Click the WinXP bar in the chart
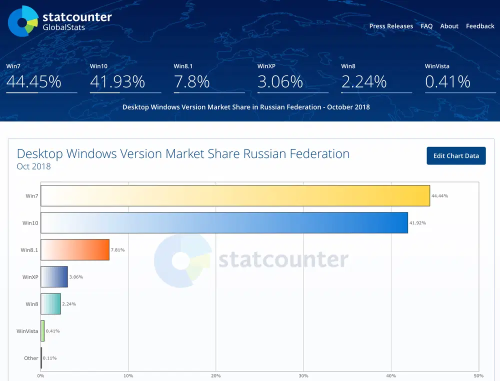500x381 pixels. point(54,276)
